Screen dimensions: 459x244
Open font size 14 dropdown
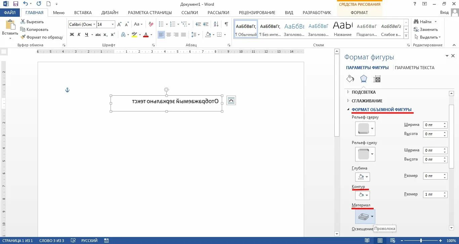113,25
